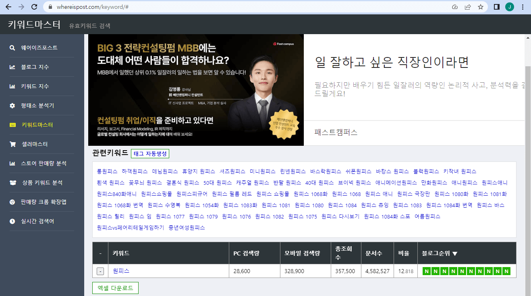Click 원피스vs페어리테일게임하기 keyword

[131, 228]
